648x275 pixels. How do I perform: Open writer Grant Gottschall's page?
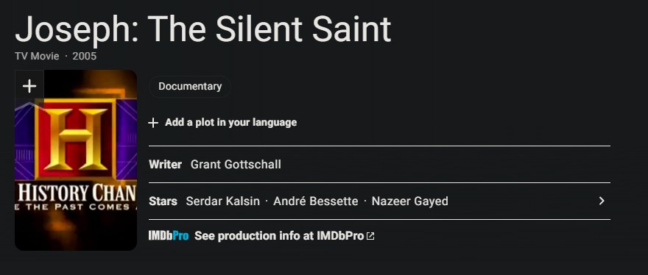pos(236,165)
